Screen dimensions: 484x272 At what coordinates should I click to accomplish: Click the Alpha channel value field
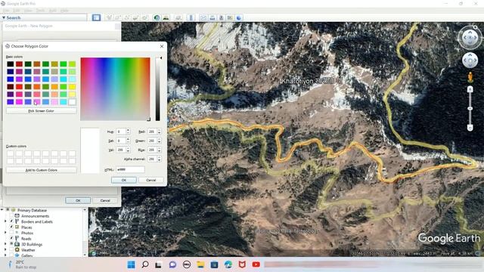pyautogui.click(x=151, y=159)
